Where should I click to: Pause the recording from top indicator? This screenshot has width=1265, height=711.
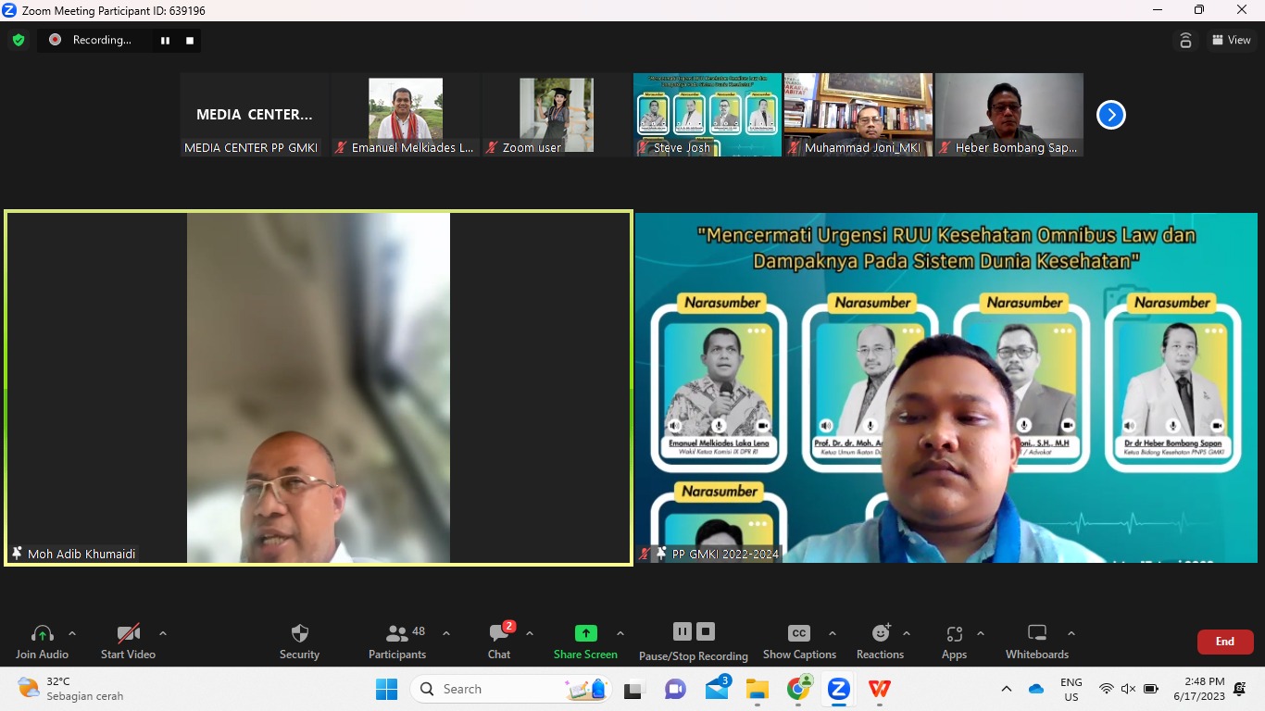click(x=166, y=41)
